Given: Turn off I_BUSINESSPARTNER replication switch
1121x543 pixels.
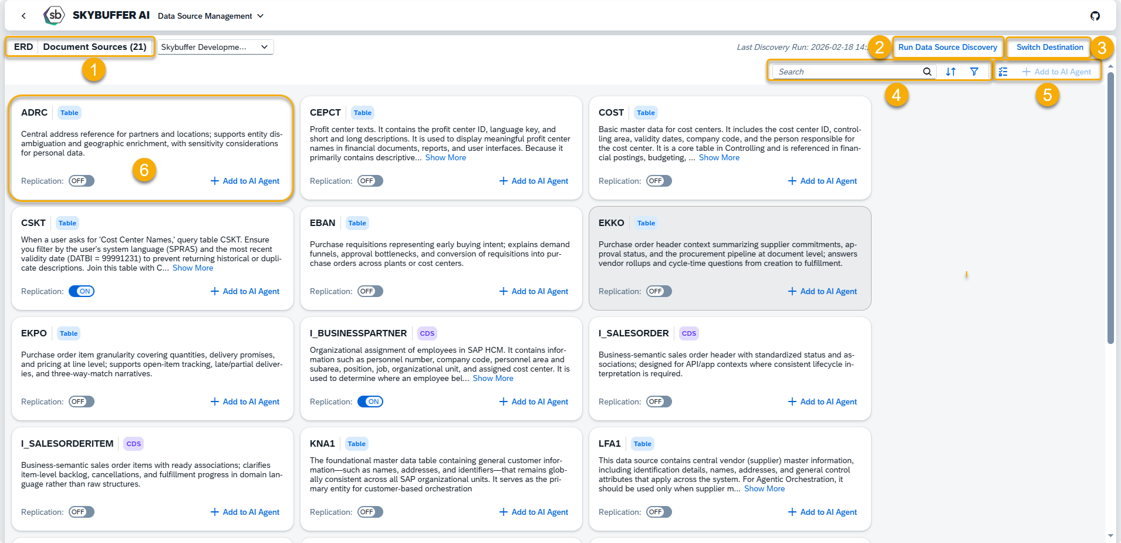Looking at the screenshot, I should (370, 402).
